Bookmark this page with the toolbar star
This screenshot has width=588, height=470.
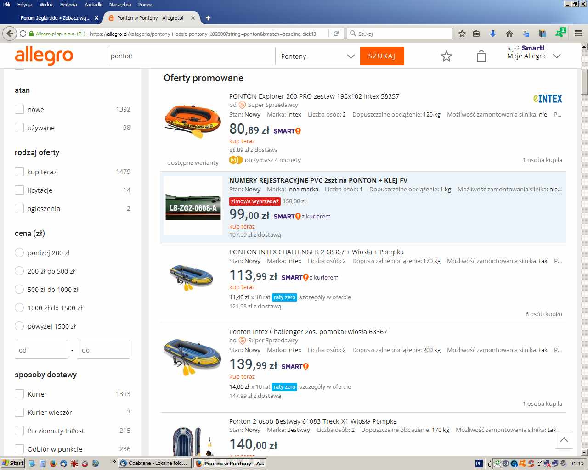point(462,34)
